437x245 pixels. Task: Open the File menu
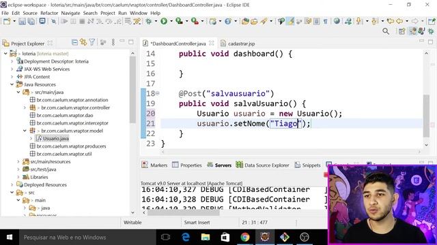[x=5, y=13]
